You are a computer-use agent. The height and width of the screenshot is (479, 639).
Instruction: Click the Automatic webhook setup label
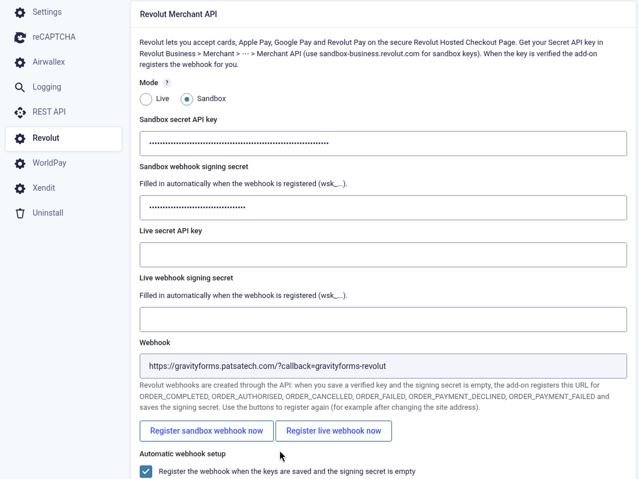182,454
